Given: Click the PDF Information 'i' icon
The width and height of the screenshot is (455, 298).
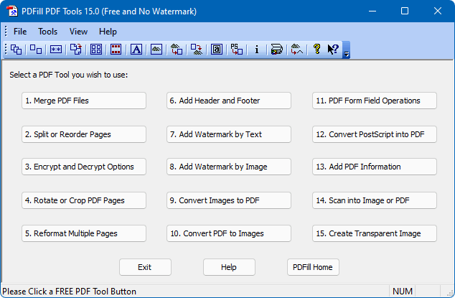Looking at the screenshot, I should click(256, 50).
